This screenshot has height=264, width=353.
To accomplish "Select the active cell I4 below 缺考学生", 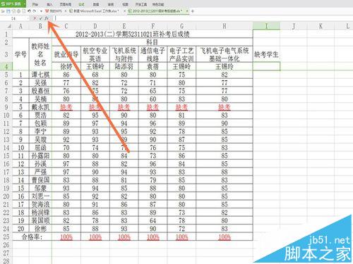I will point(266,66).
